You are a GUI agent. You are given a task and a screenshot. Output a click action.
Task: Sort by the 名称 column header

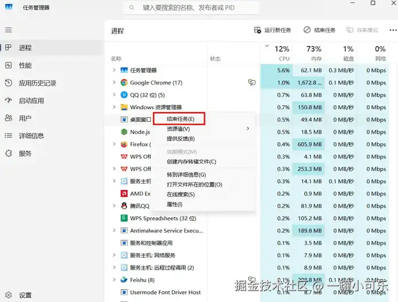[116, 59]
